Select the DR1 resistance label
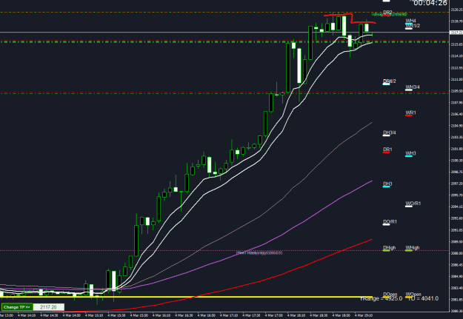The width and height of the screenshot is (463, 319). click(x=387, y=150)
